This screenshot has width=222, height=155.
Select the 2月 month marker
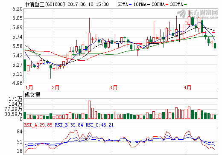pos(55,87)
